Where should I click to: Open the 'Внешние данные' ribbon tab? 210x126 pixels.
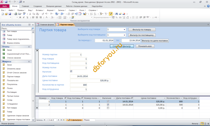(54, 6)
